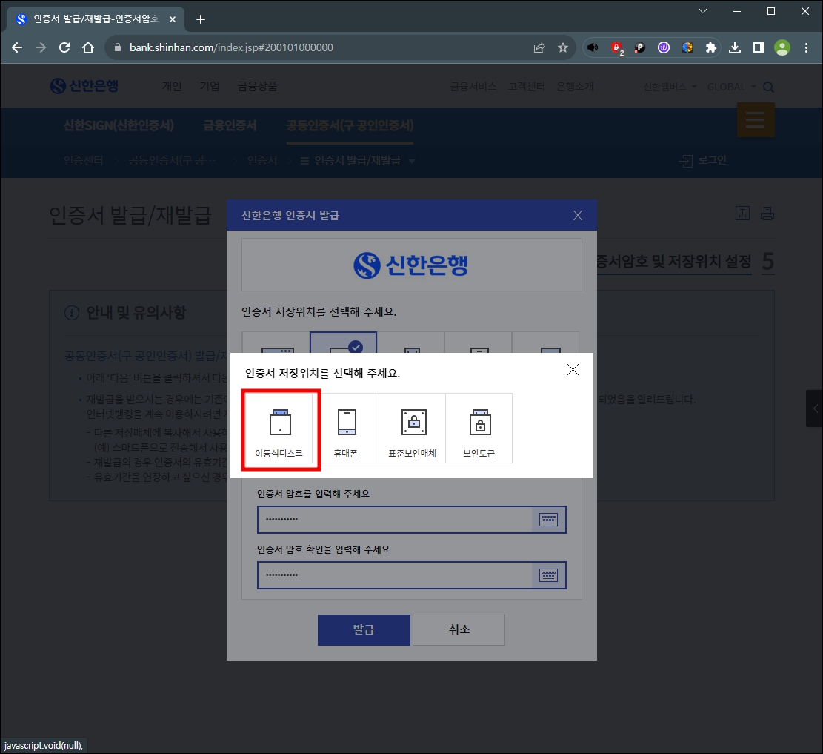Toggle the browser side panel
This screenshot has width=823, height=754.
[x=759, y=47]
